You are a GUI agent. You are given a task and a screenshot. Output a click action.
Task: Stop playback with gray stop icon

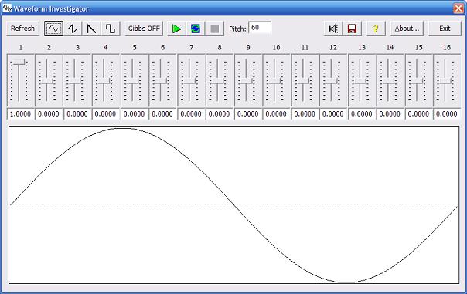pyautogui.click(x=214, y=29)
